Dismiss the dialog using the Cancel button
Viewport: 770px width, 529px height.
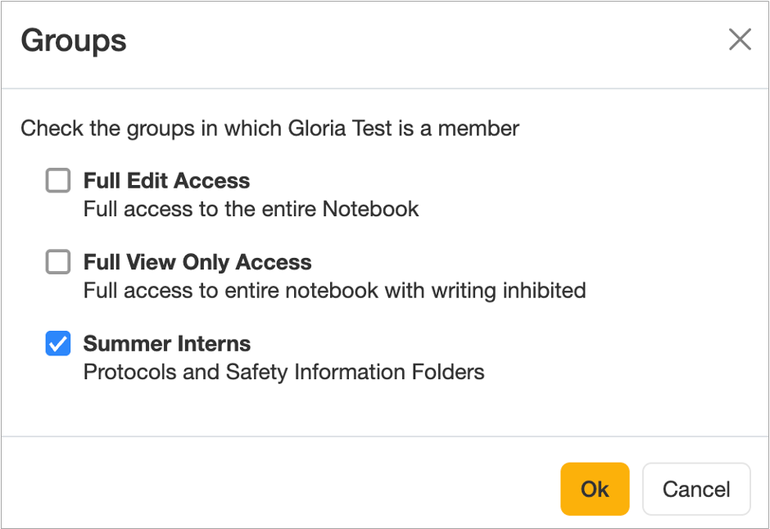(x=696, y=489)
